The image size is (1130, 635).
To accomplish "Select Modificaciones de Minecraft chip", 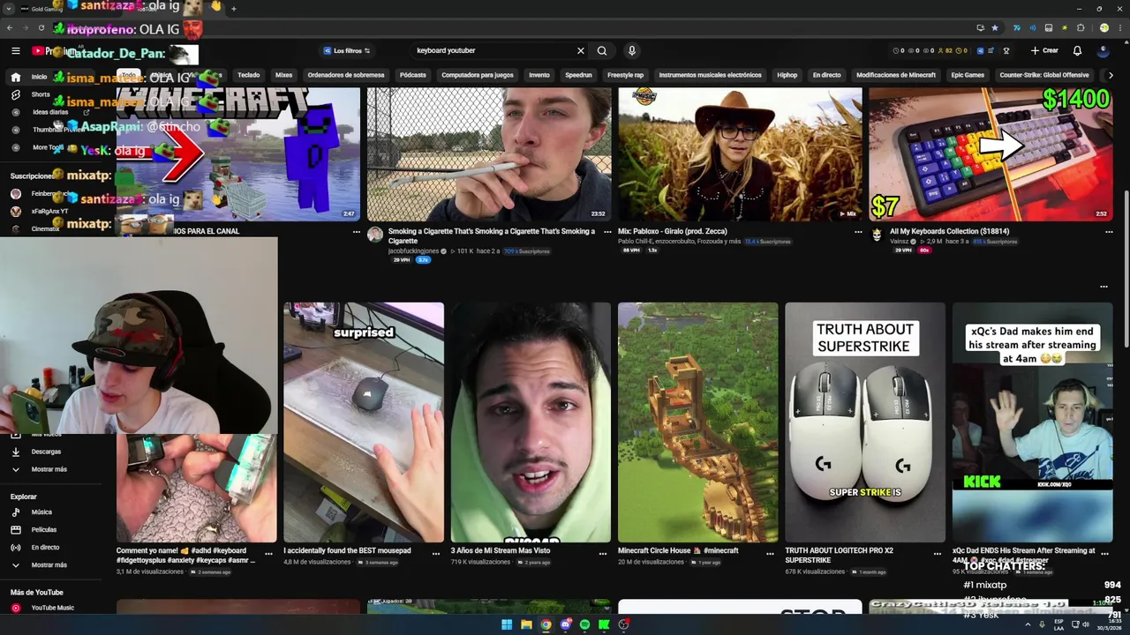I will click(x=895, y=75).
